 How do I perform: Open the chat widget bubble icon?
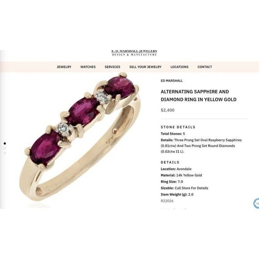point(256,203)
